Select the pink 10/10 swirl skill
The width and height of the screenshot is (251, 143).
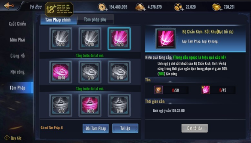[x=61, y=72]
